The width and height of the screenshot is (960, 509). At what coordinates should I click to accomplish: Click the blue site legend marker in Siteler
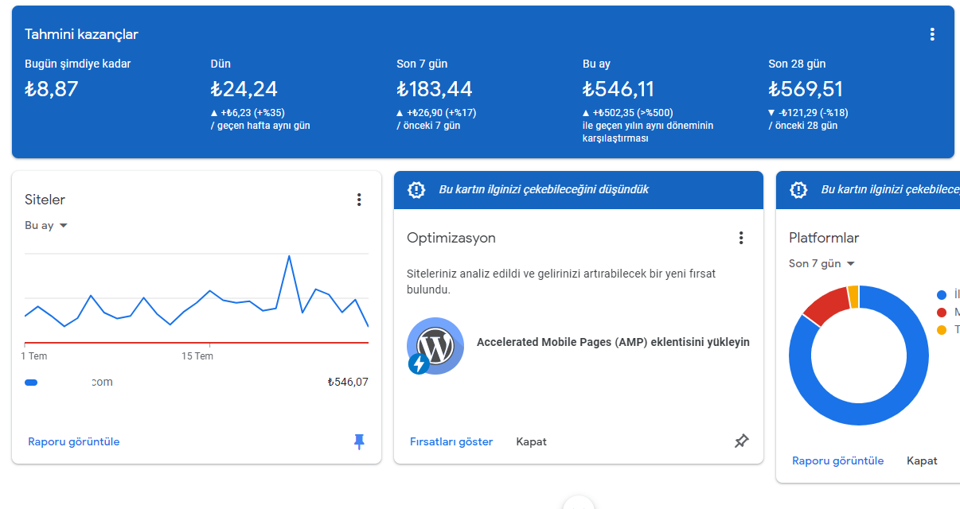(x=31, y=383)
